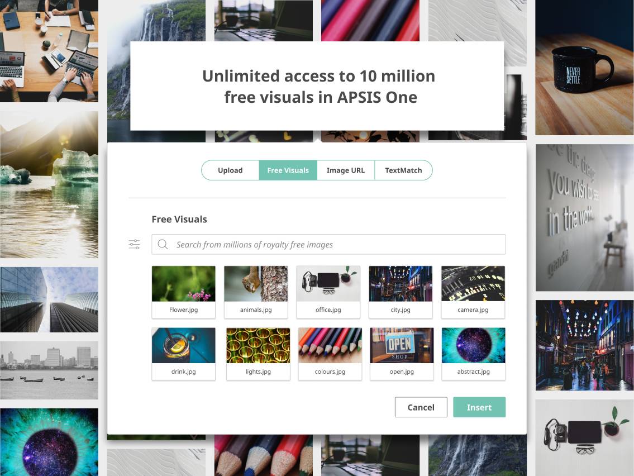Pick the abstract.jpg galaxy thumbnail
This screenshot has width=634, height=476.
pos(474,354)
